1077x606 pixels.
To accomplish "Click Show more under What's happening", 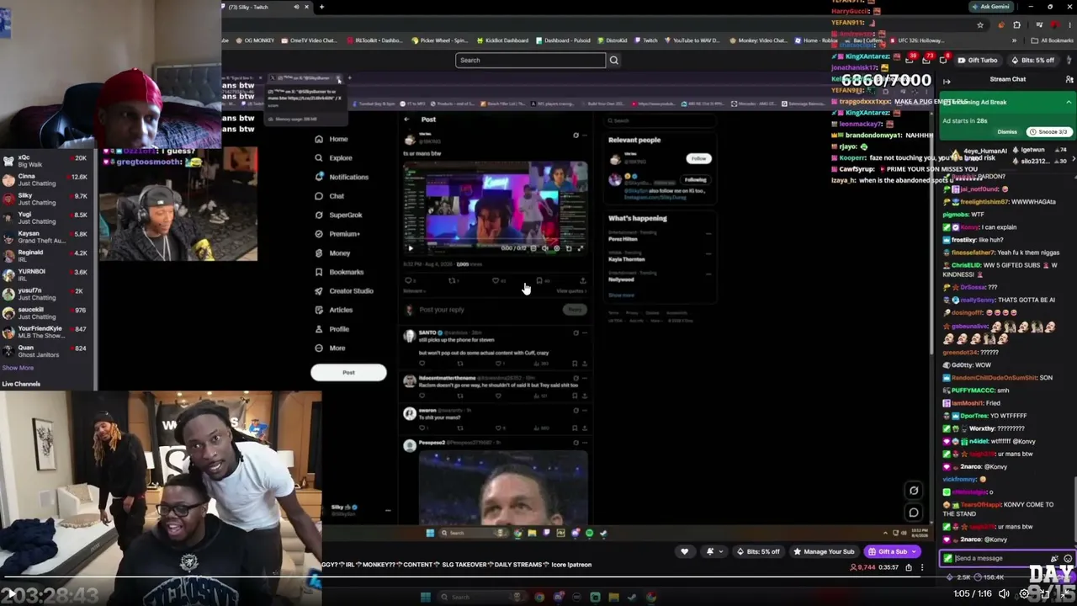I will pos(621,295).
